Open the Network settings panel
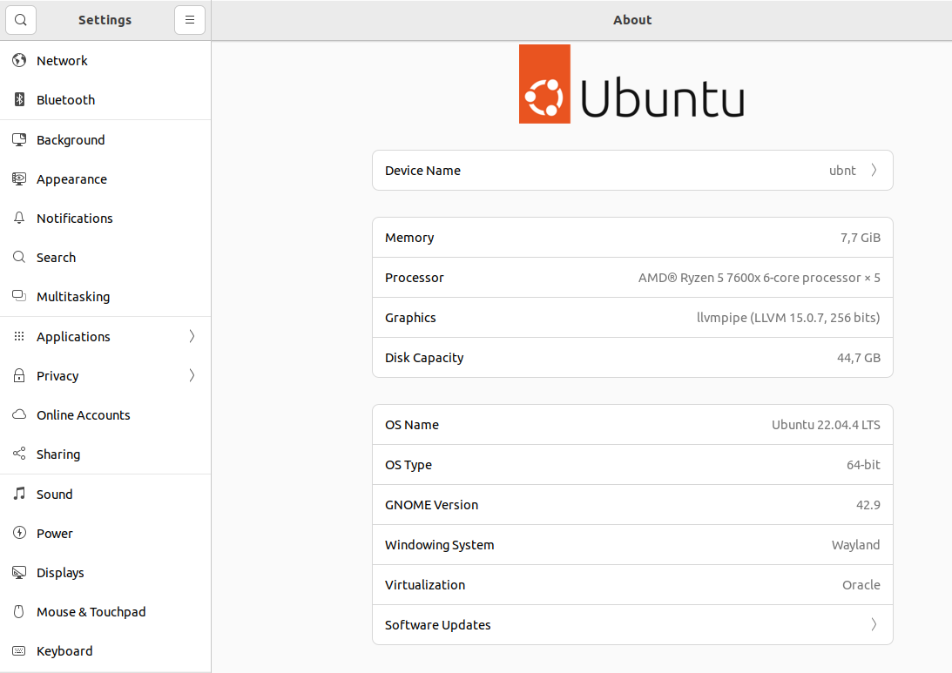 pos(105,61)
